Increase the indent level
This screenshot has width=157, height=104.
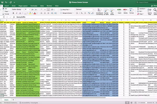[55, 13]
